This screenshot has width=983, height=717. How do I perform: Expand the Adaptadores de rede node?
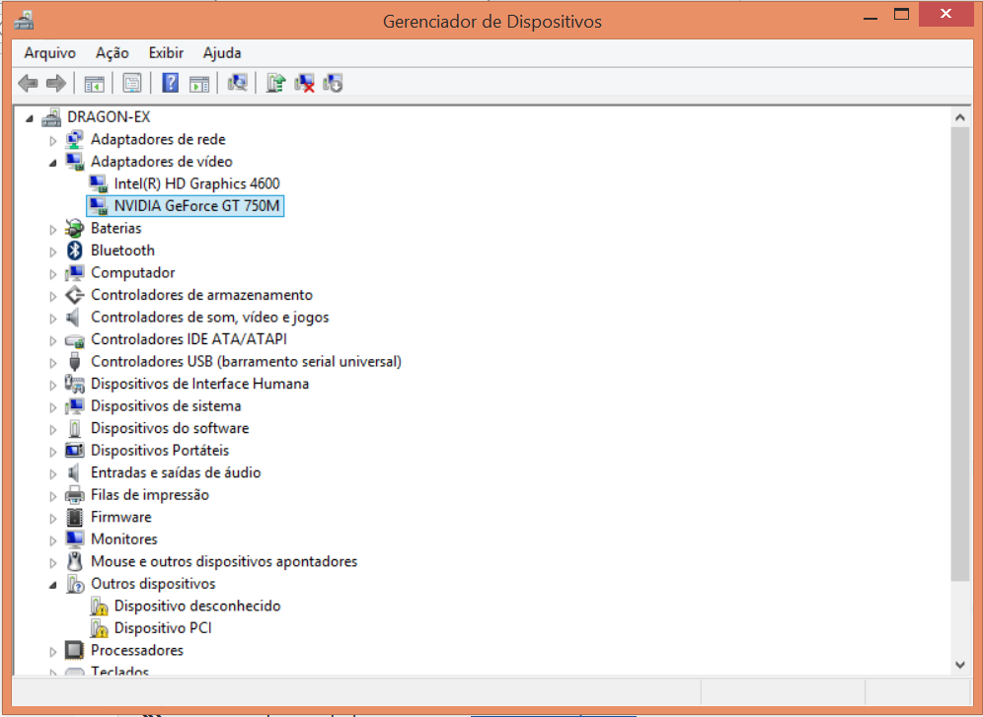click(x=53, y=141)
